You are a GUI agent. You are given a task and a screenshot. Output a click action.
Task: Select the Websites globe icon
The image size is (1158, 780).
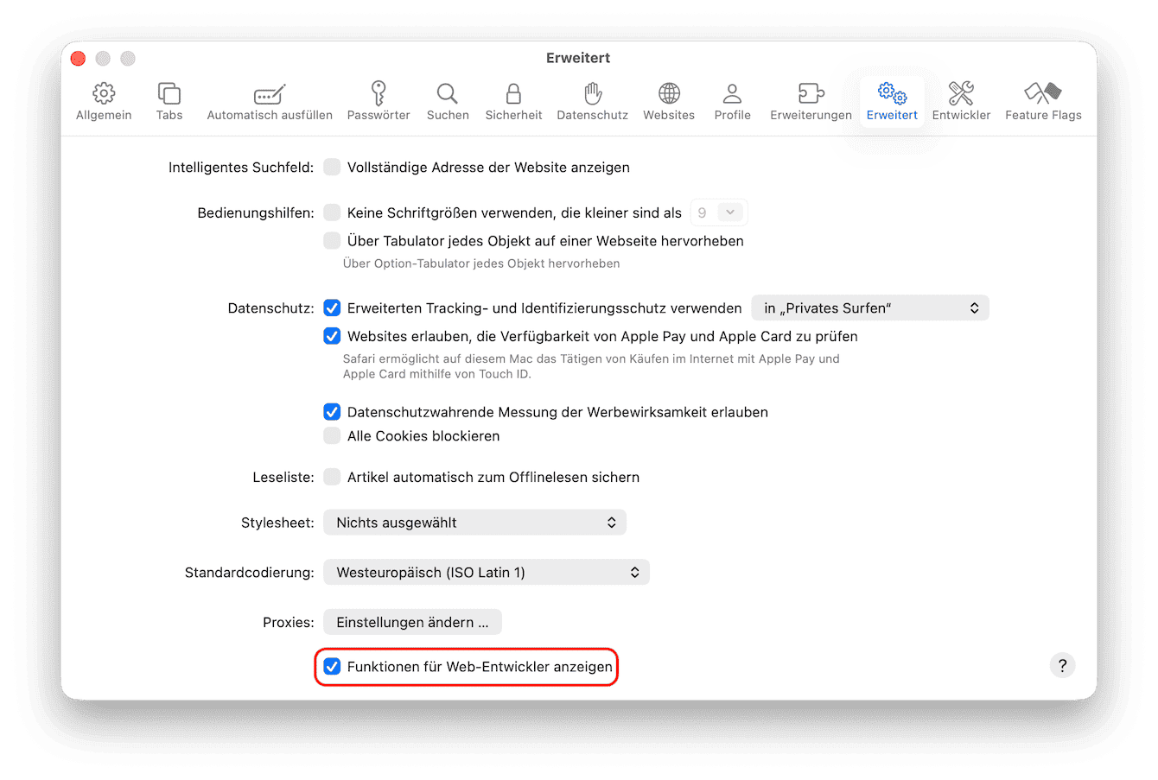tap(669, 101)
